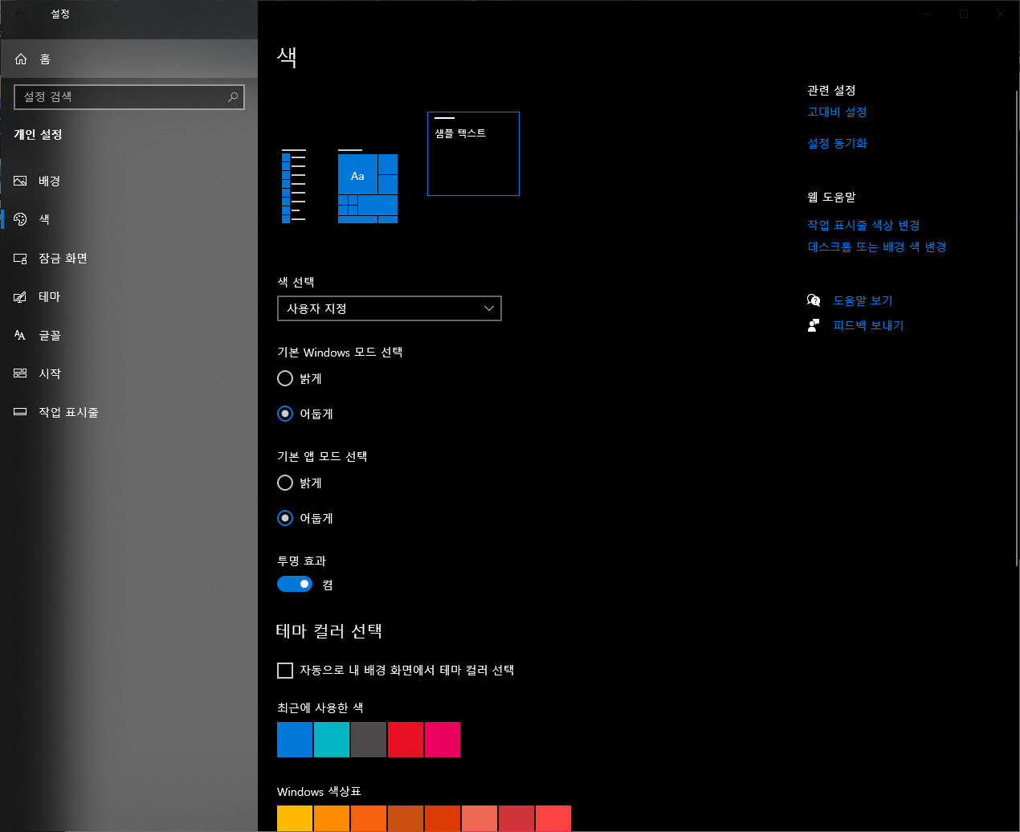Open the 색 선택 dropdown showing 사용자 지정

[390, 308]
